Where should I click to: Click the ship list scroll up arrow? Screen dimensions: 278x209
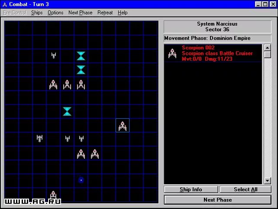click(x=267, y=48)
